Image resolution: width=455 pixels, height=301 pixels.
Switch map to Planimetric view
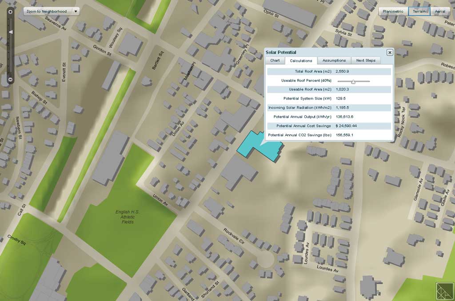click(x=393, y=11)
